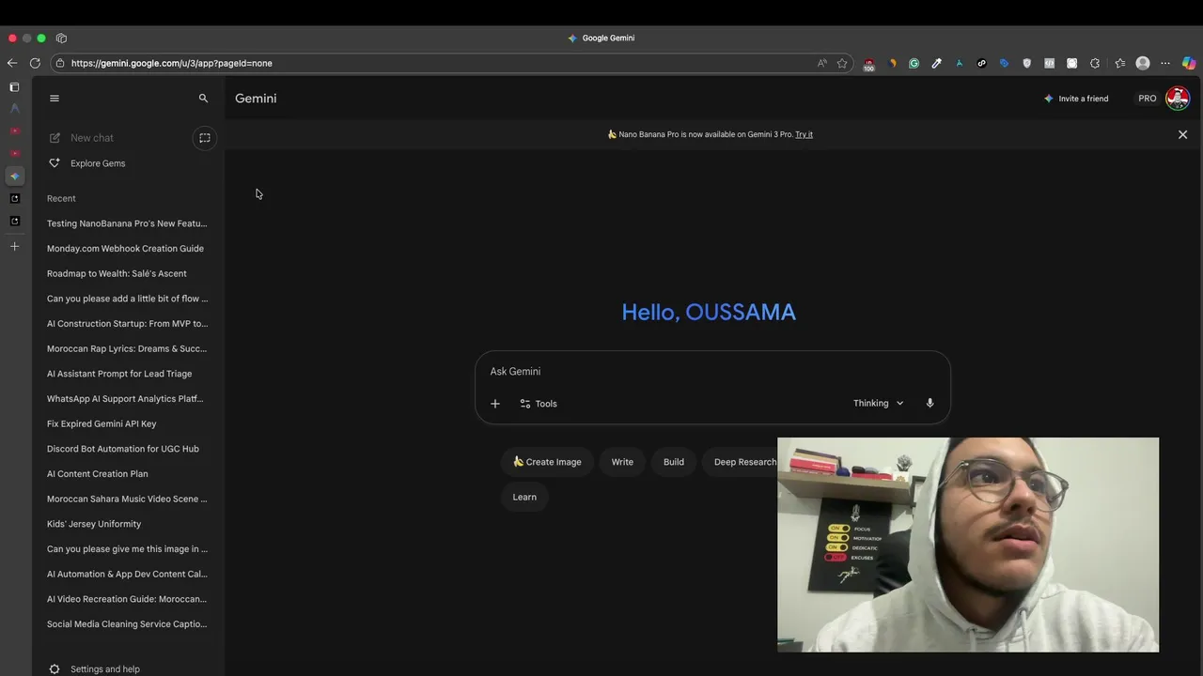Toggle the vertical tabs panel icon
Image resolution: width=1203 pixels, height=676 pixels.
(14, 87)
